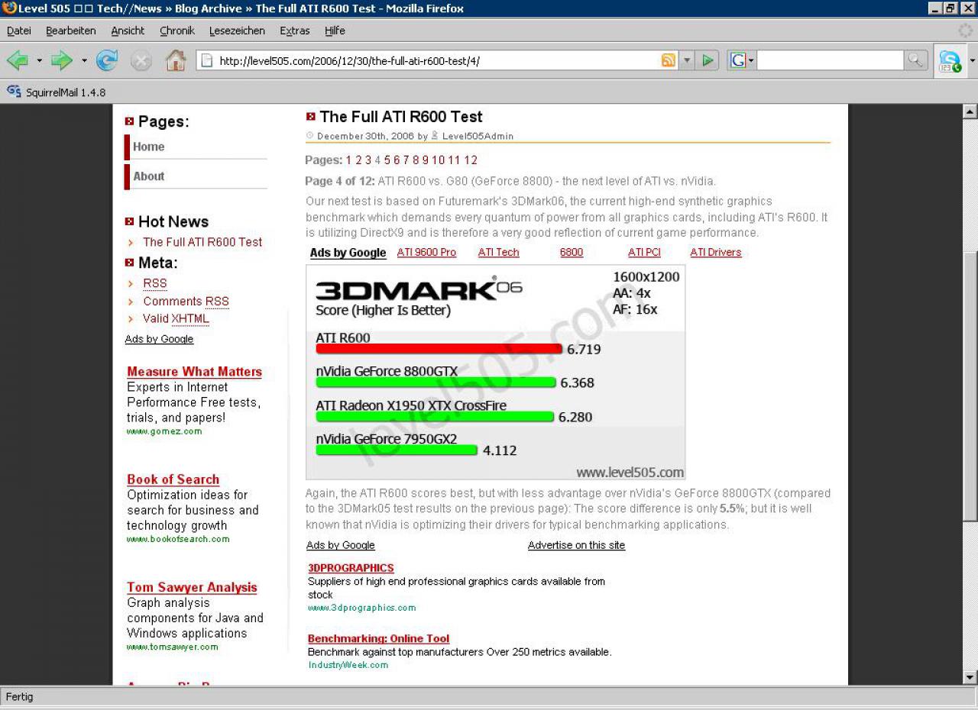978x710 pixels.
Task: Go back with the green Back arrow
Action: pos(18,60)
